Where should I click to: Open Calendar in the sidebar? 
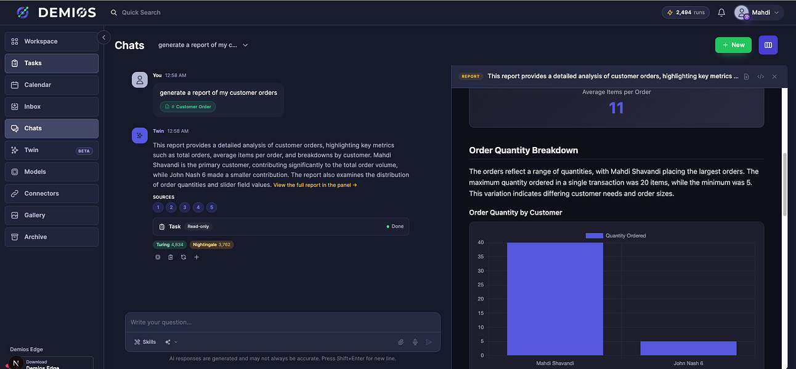52,85
